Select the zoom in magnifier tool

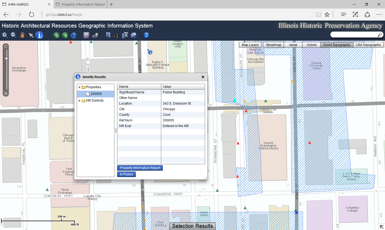coord(5,35)
